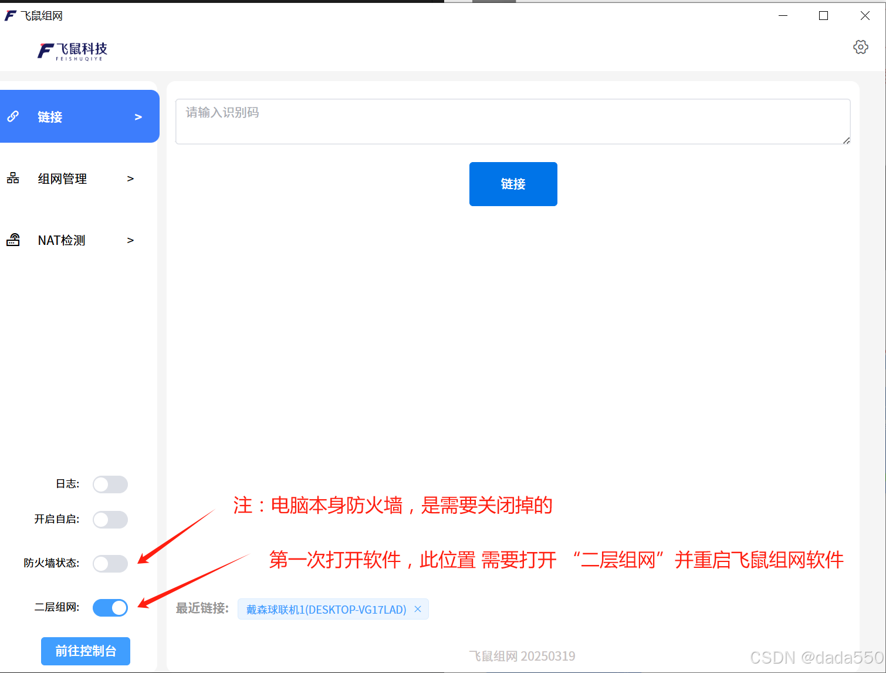Select the 链接 sidebar menu item
Viewport: 886px width, 673px height.
click(x=79, y=116)
